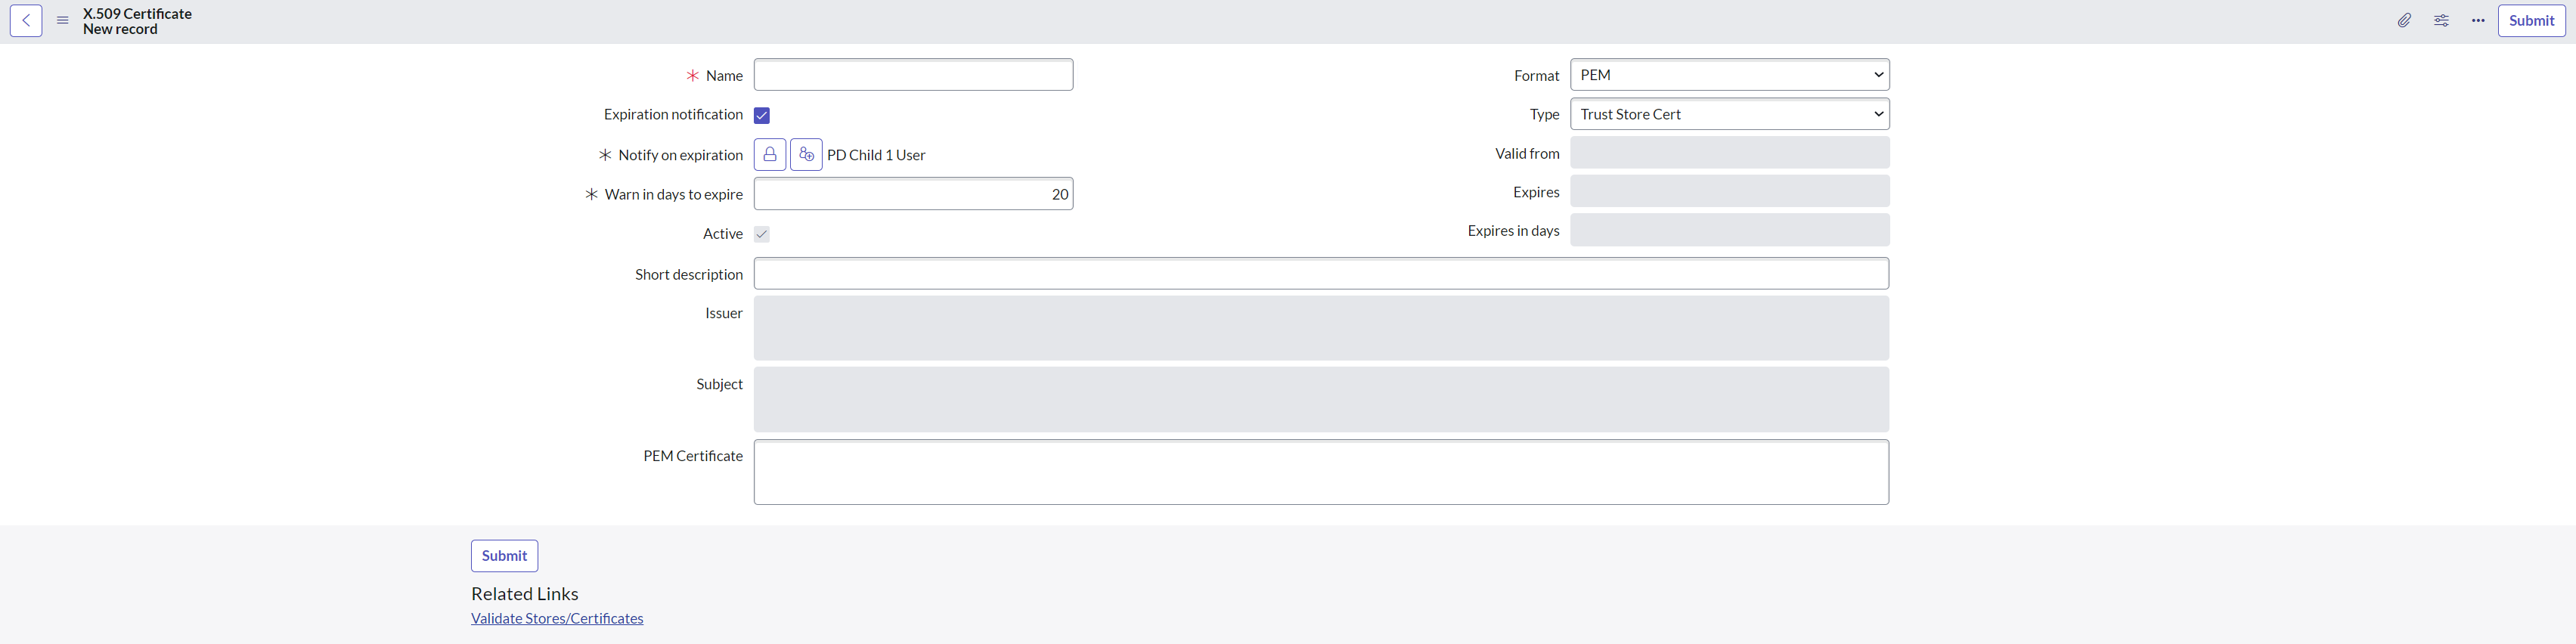Unlock the Notify on expiration field
Viewport: 2576px width, 644px height.
[x=769, y=155]
